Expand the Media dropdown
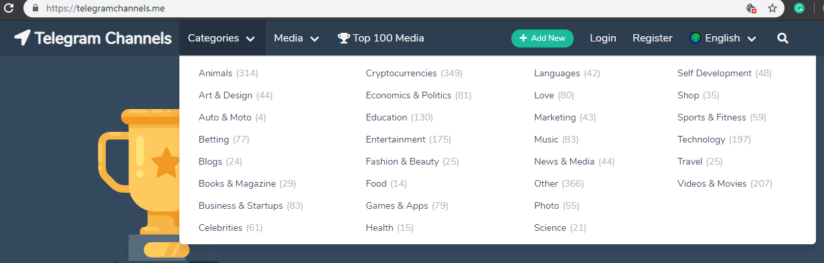Viewport: 824px width, 263px height. coord(297,38)
